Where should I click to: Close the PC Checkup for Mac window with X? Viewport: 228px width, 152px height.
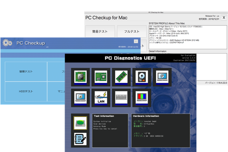[224, 17]
